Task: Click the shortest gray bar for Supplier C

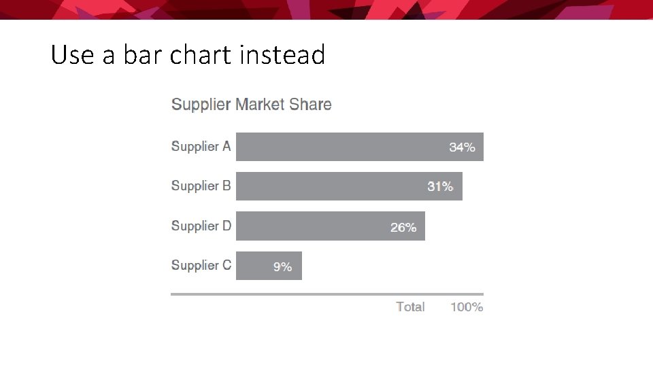Action: [255, 266]
